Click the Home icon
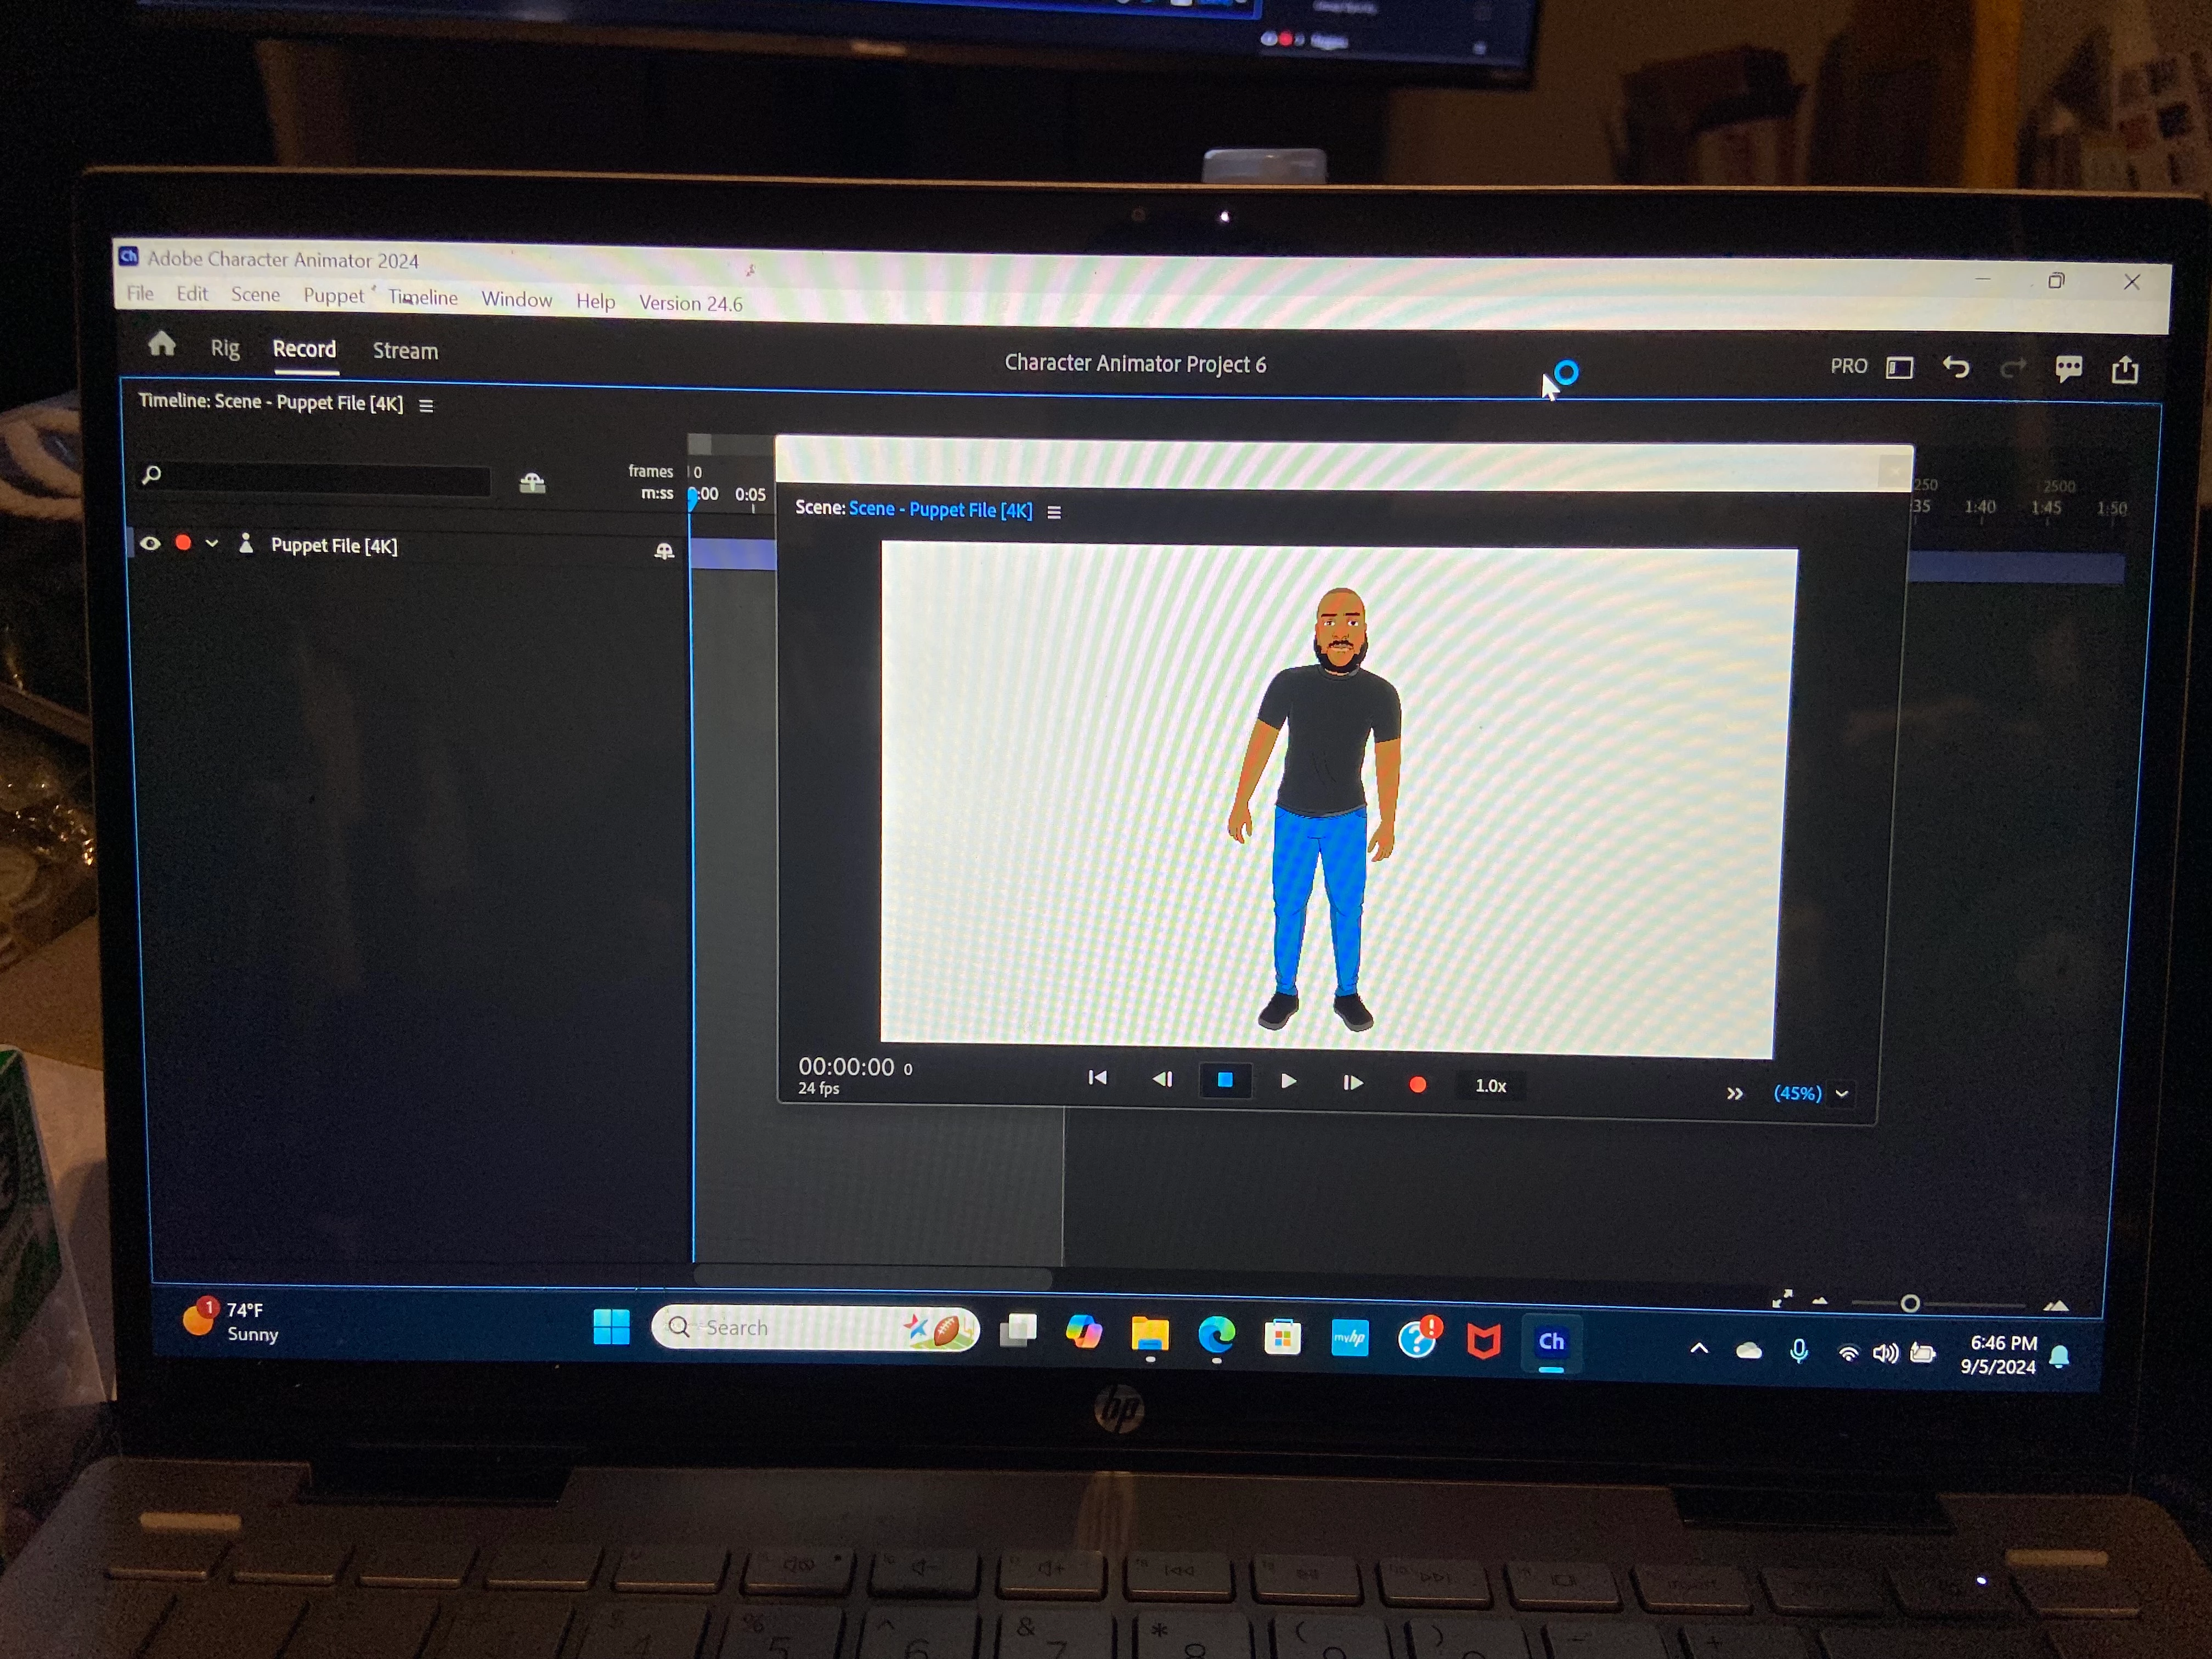The image size is (2212, 1659). pyautogui.click(x=161, y=345)
